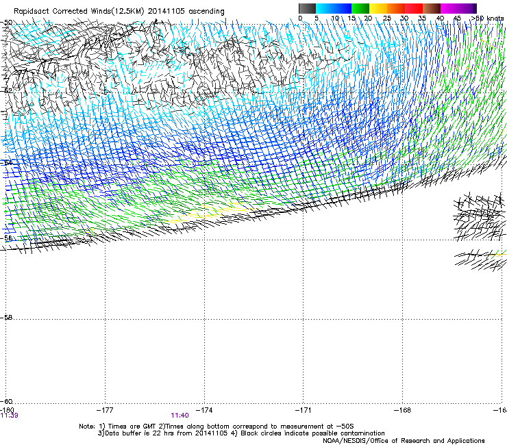Click the cyan 5-10 knots legend swatch
This screenshot has width=507, height=445.
(324, 8)
